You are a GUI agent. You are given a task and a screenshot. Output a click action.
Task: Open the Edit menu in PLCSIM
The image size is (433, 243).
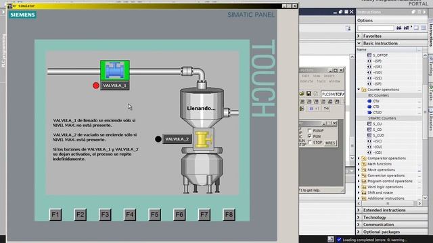point(305,76)
